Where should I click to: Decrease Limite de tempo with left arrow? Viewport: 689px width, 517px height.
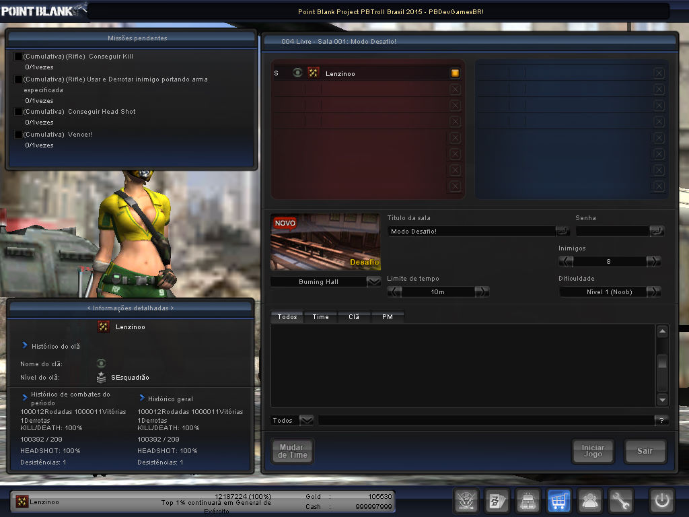coord(394,291)
